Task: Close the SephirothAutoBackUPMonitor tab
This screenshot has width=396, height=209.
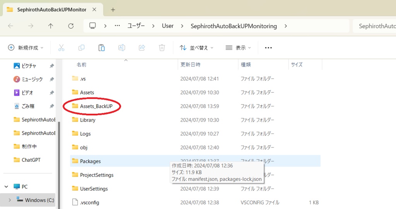Action: tap(94, 9)
